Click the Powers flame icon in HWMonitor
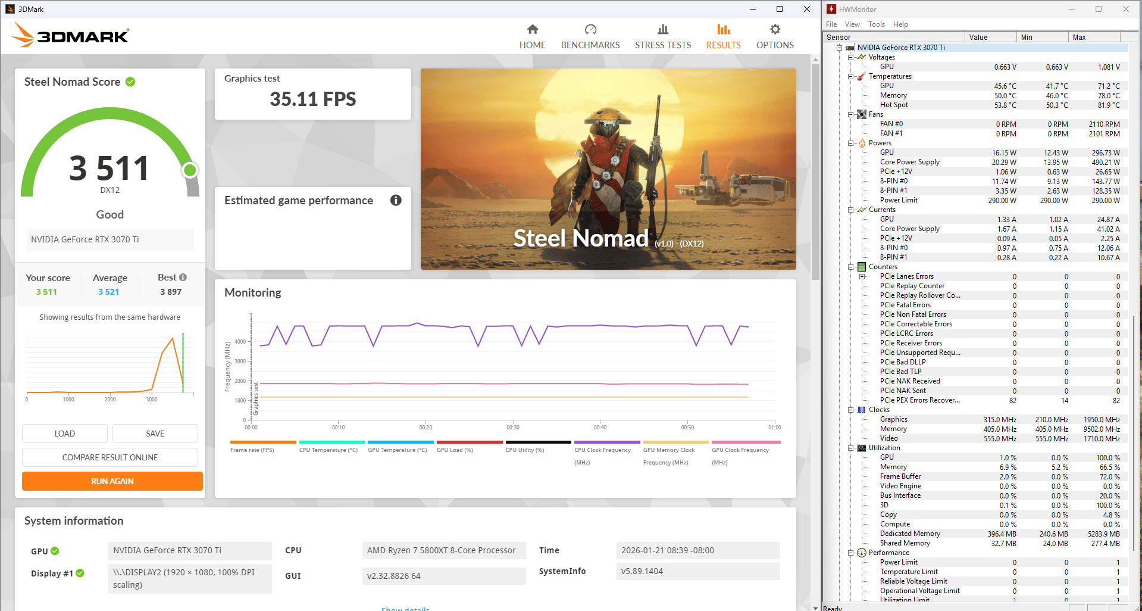The height and width of the screenshot is (611, 1142). point(861,143)
